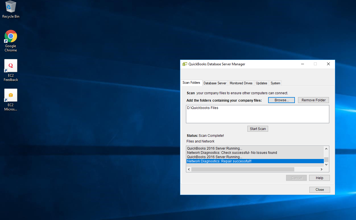This screenshot has width=356, height=220.
Task: Switch to the Scan Folders tab
Action: (191, 83)
